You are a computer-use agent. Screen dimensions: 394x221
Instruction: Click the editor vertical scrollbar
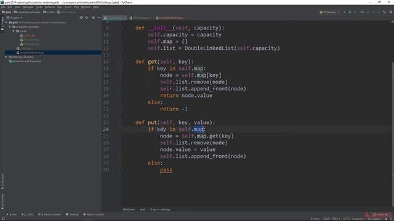[392, 134]
